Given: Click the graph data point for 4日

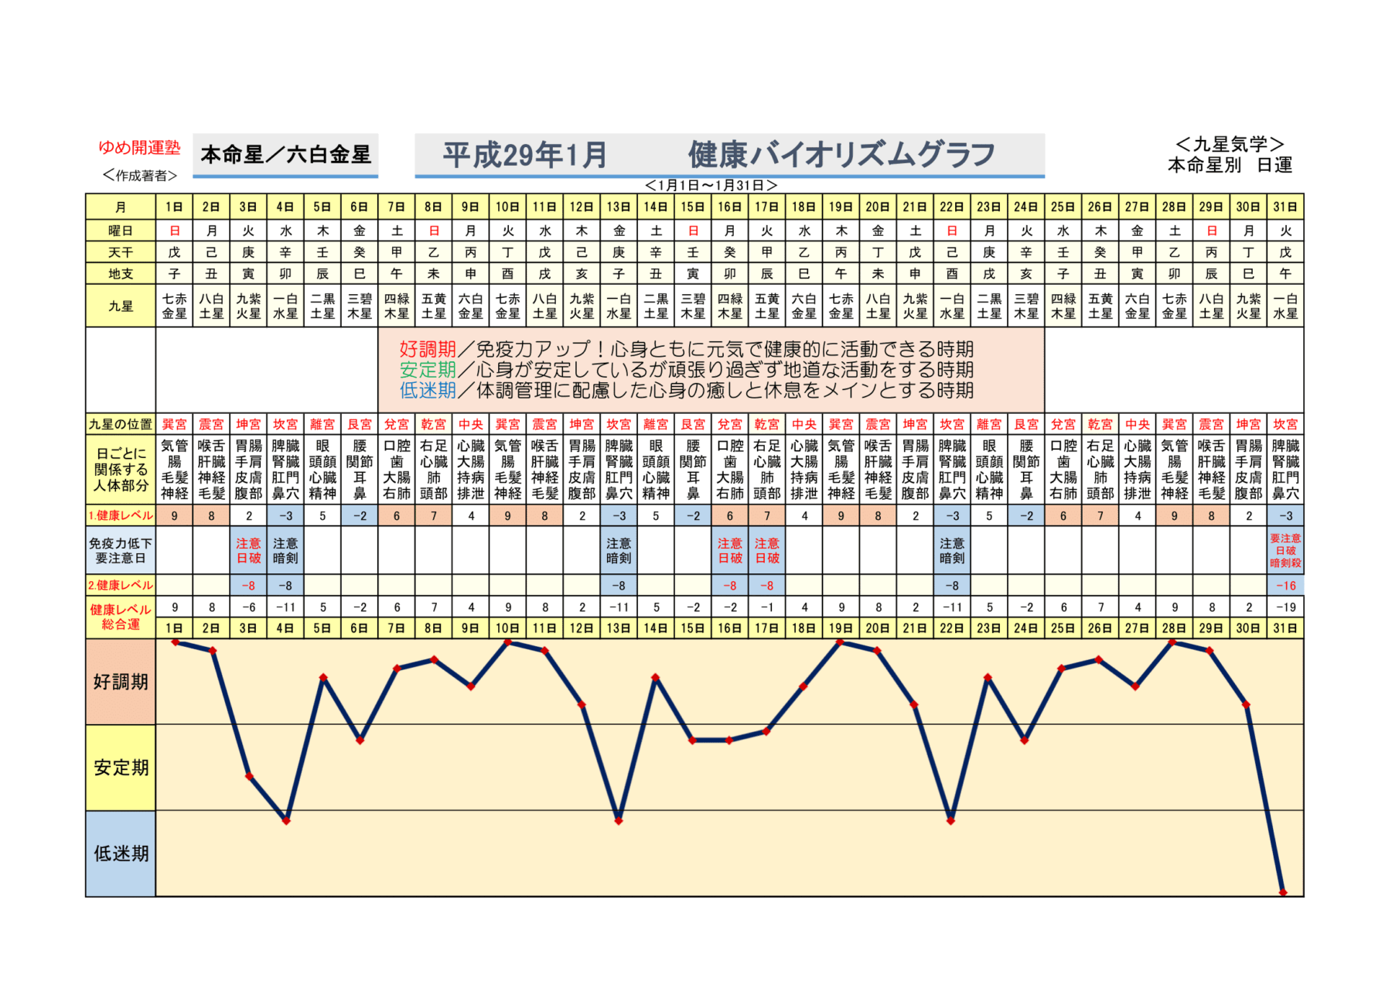Looking at the screenshot, I should [x=286, y=820].
